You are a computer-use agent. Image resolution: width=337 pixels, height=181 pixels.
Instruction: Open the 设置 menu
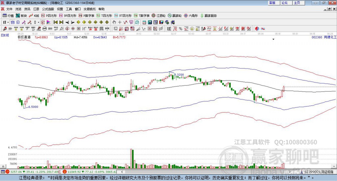point(60,9)
